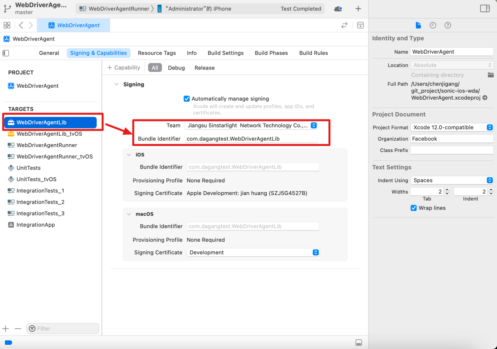Screen dimensions: 497x349
Task: Click the targets Filter field
Action: (x=63, y=328)
